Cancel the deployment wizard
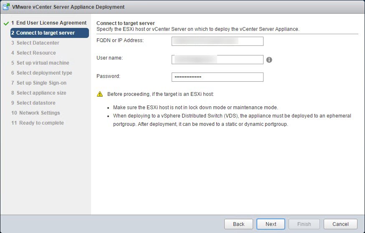This screenshot has width=365, height=233. [x=340, y=224]
